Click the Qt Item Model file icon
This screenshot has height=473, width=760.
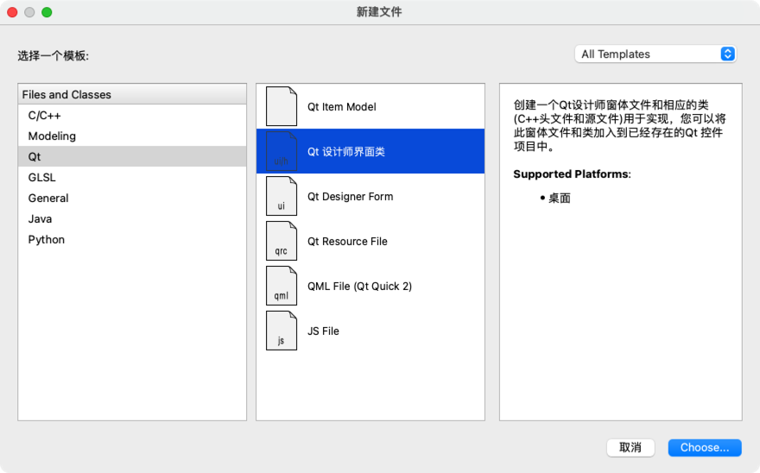click(282, 107)
